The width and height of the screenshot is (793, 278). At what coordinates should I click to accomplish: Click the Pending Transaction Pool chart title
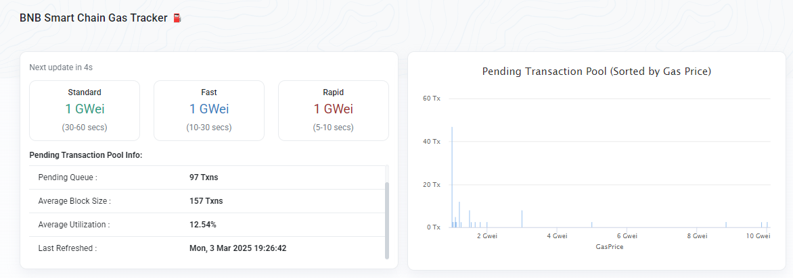(x=597, y=72)
